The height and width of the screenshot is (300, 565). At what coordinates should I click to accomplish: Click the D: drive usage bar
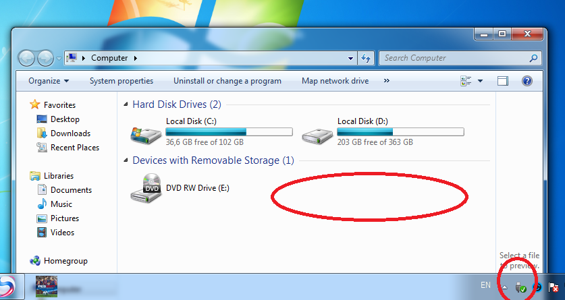[x=401, y=131]
